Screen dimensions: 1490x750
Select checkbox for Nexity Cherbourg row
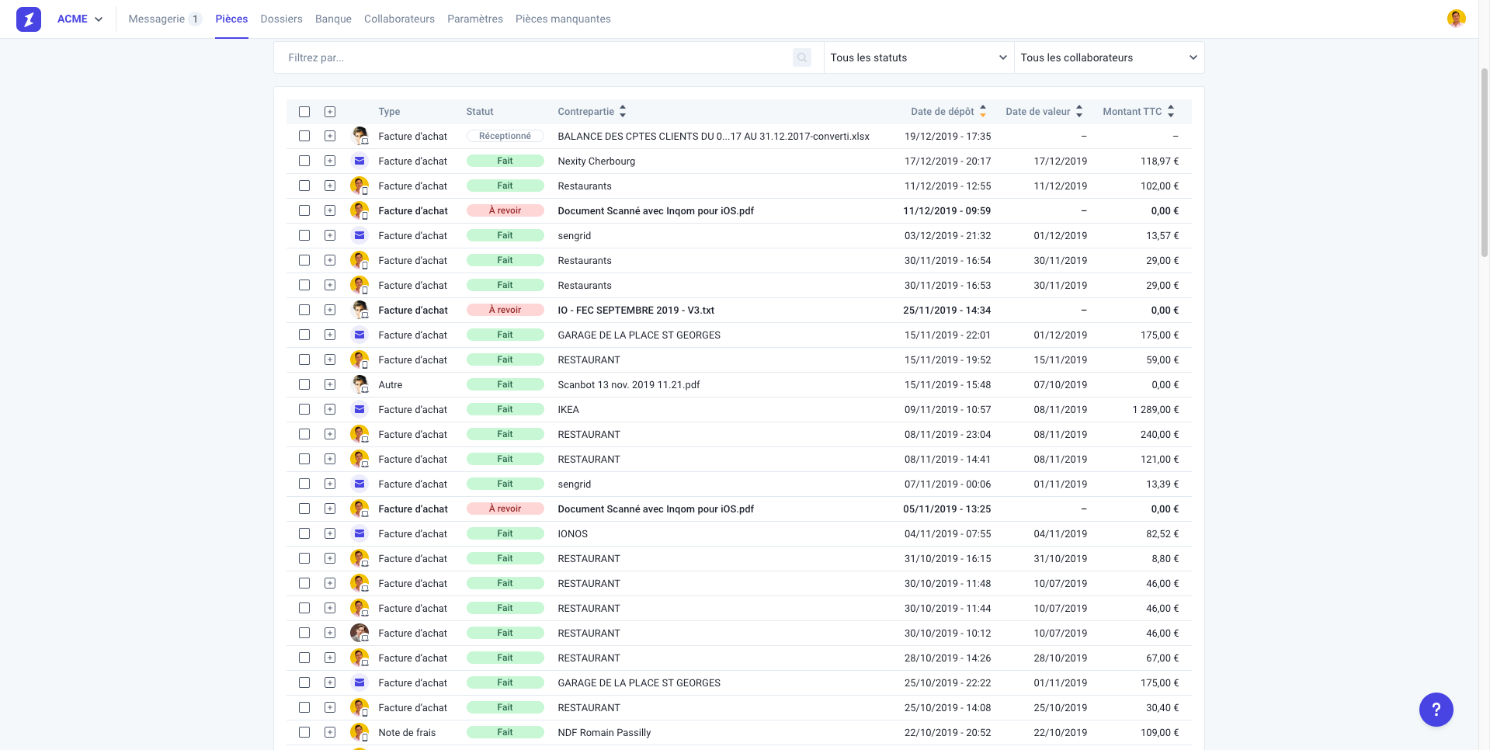304,161
